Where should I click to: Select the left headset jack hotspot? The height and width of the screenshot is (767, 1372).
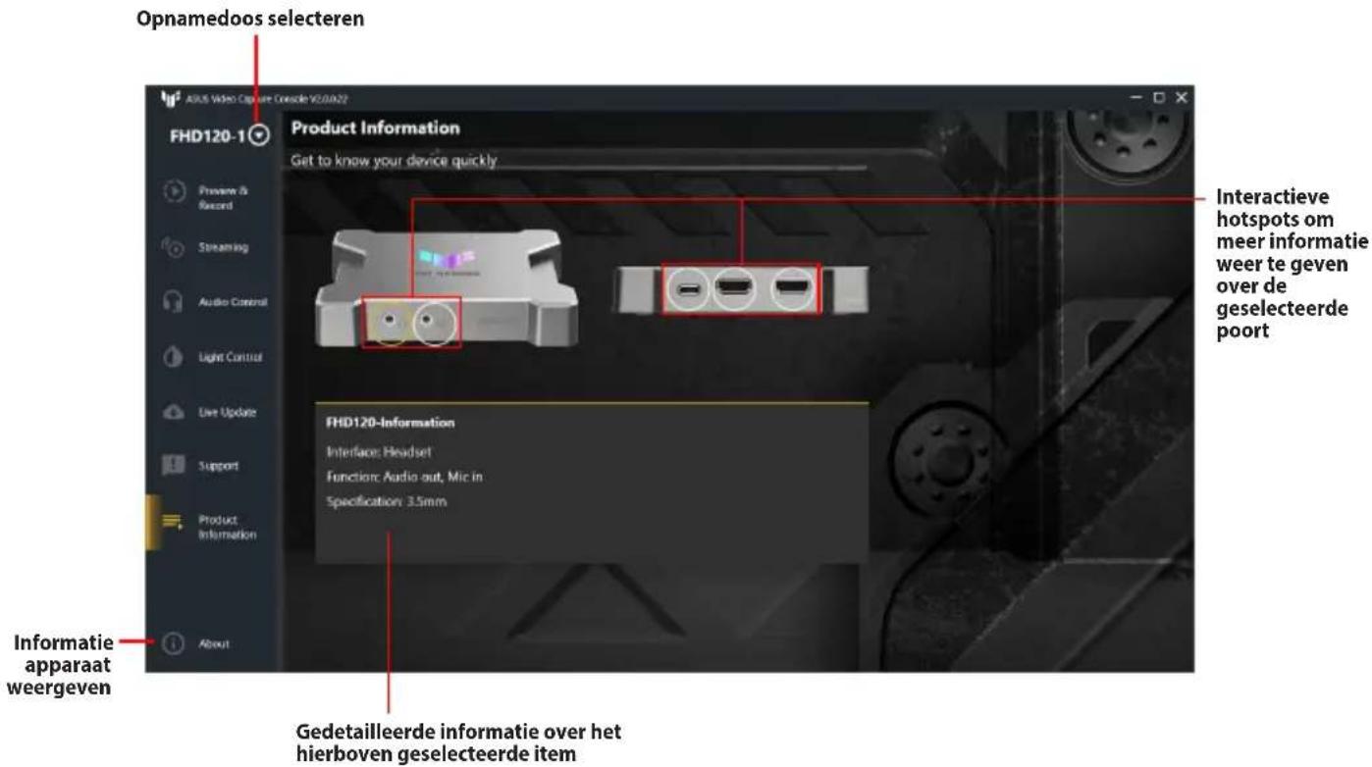pos(391,323)
